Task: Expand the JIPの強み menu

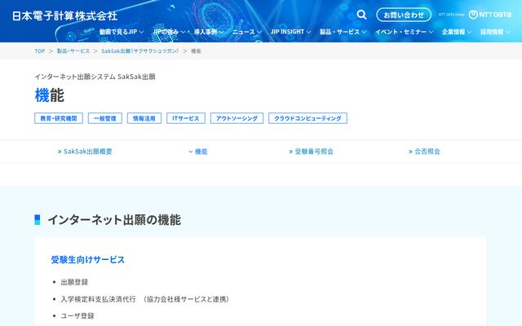Action: click(x=169, y=32)
